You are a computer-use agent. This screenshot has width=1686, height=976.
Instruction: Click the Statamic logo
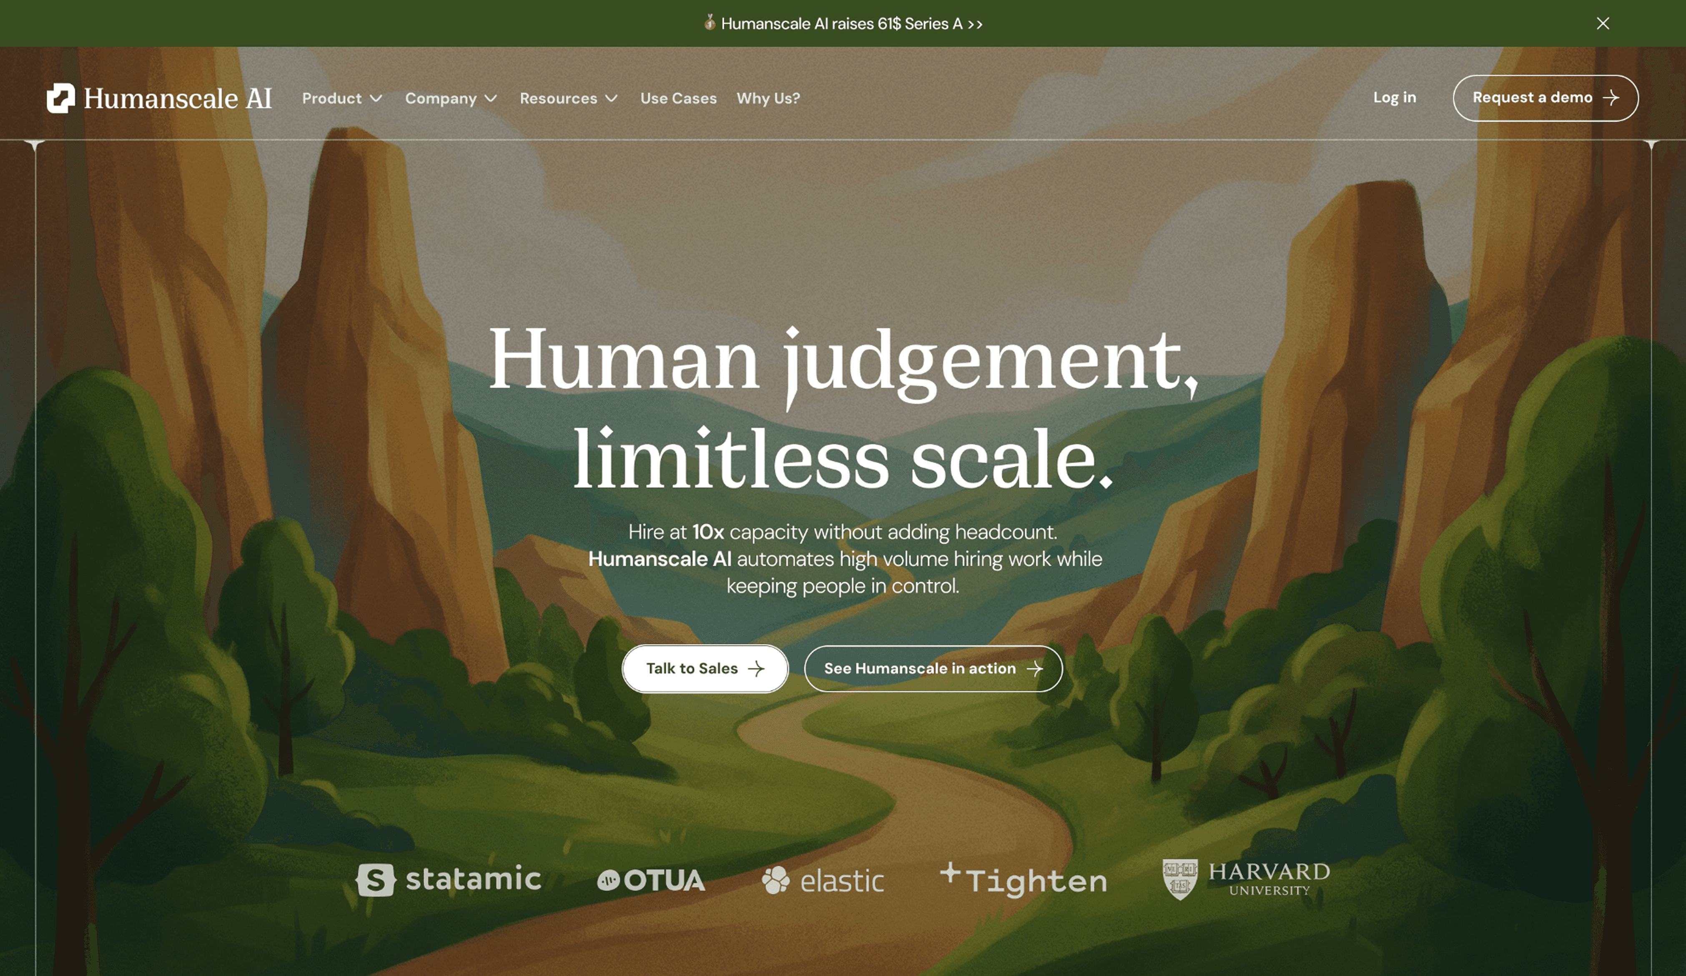coord(448,880)
